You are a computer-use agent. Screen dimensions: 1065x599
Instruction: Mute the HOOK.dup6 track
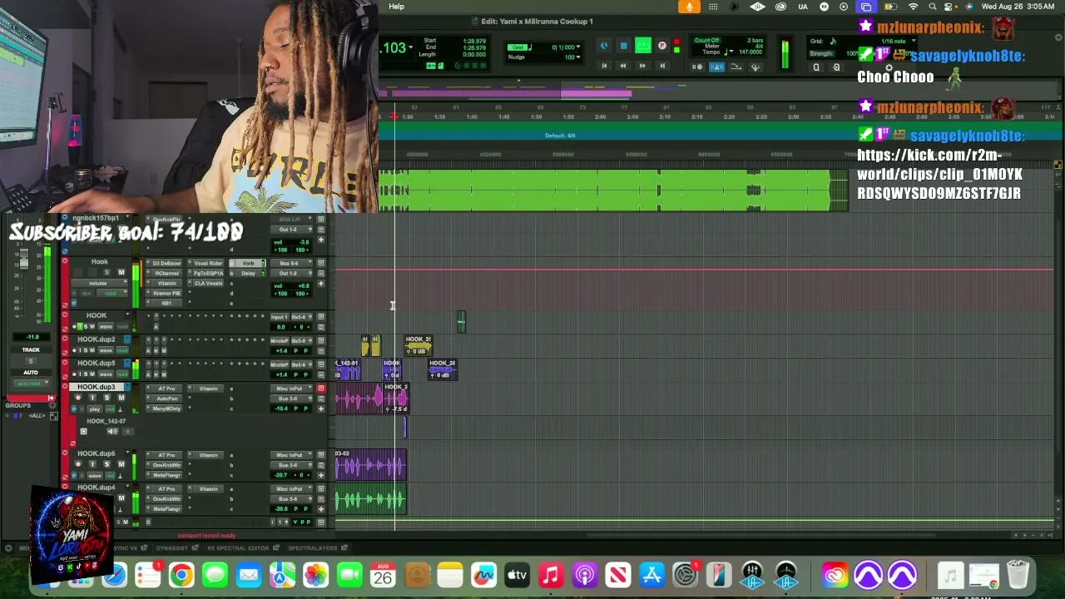click(x=121, y=465)
